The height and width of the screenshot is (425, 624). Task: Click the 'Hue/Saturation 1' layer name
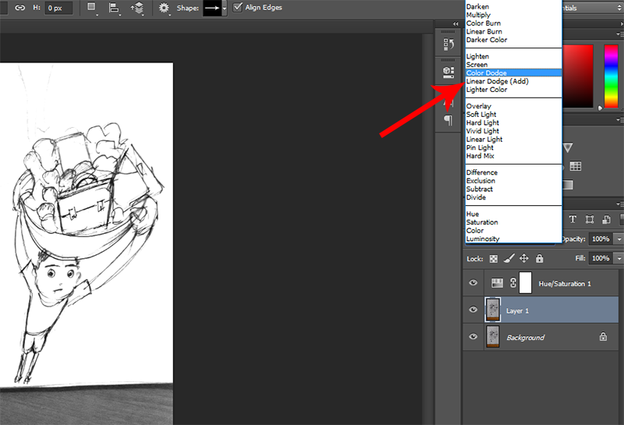tap(564, 283)
